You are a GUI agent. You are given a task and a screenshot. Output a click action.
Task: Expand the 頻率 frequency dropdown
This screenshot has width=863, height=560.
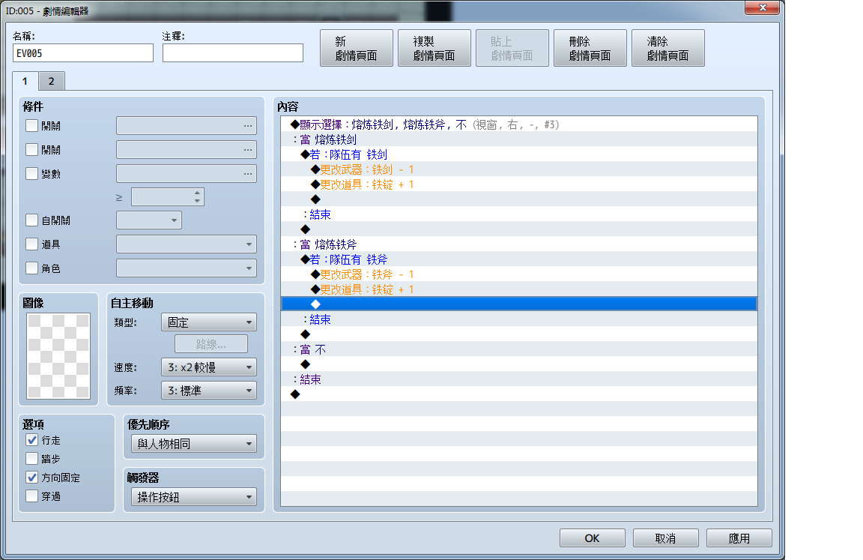click(x=208, y=391)
